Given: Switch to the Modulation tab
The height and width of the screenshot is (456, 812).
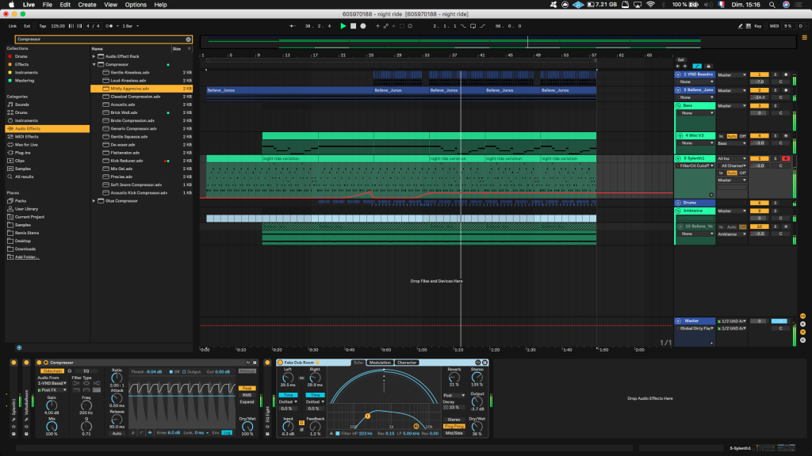Looking at the screenshot, I should coord(380,363).
